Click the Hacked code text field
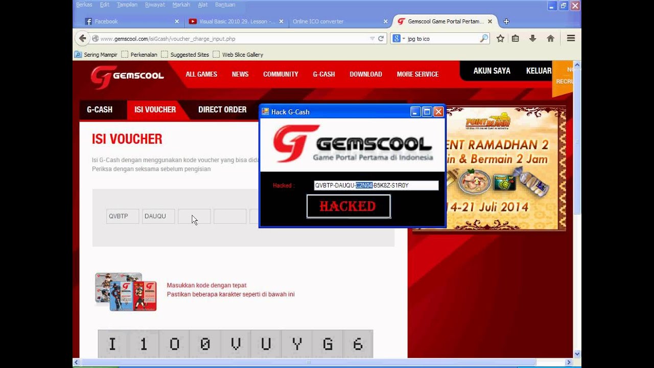 376,186
